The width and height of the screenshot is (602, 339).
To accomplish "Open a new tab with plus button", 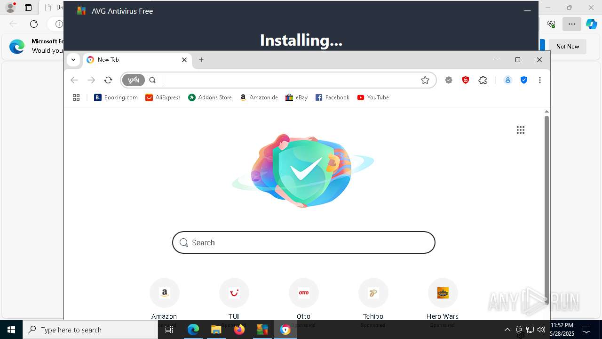I will [x=201, y=60].
